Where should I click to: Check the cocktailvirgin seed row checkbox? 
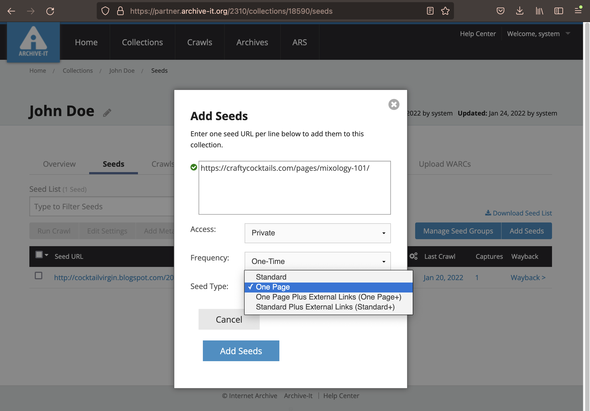click(x=39, y=276)
